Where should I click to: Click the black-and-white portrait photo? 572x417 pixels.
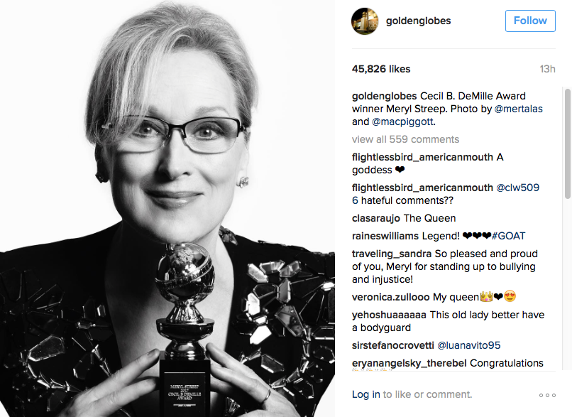(x=167, y=209)
